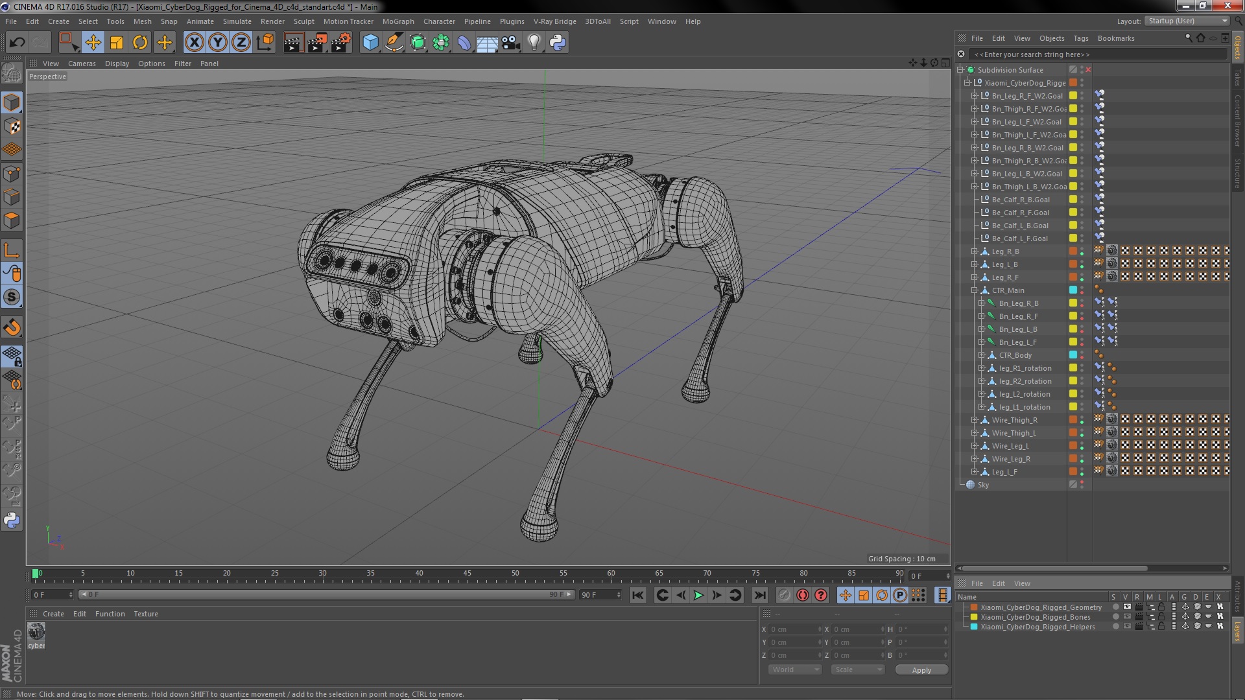
Task: Open the Sculpt menu
Action: tap(303, 21)
